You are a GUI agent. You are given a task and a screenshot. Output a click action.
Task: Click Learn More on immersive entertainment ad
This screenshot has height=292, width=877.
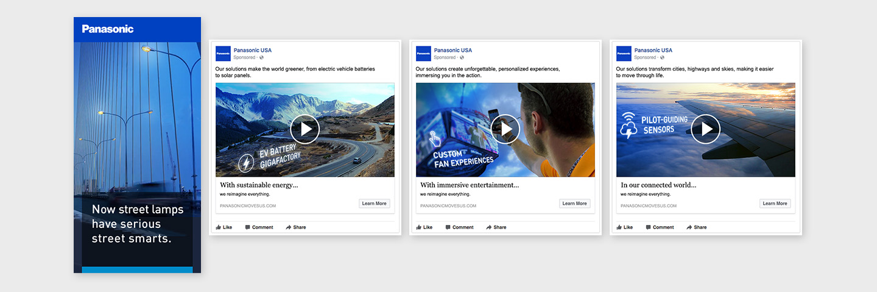pyautogui.click(x=574, y=204)
